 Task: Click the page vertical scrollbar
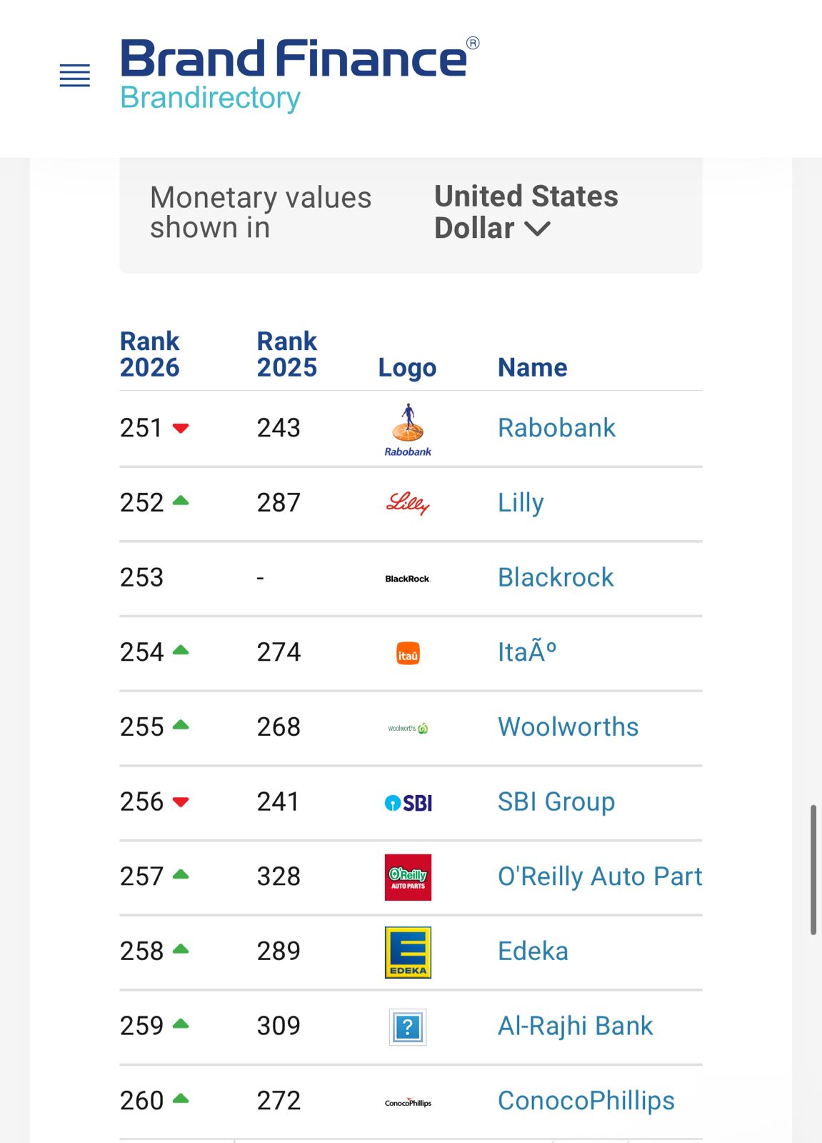(813, 869)
